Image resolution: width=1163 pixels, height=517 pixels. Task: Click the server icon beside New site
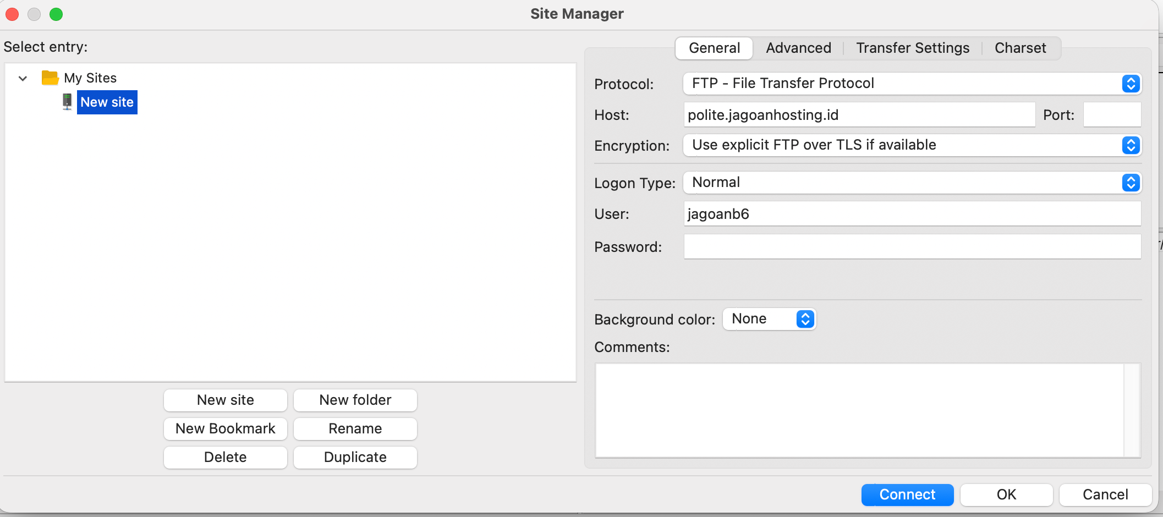67,102
